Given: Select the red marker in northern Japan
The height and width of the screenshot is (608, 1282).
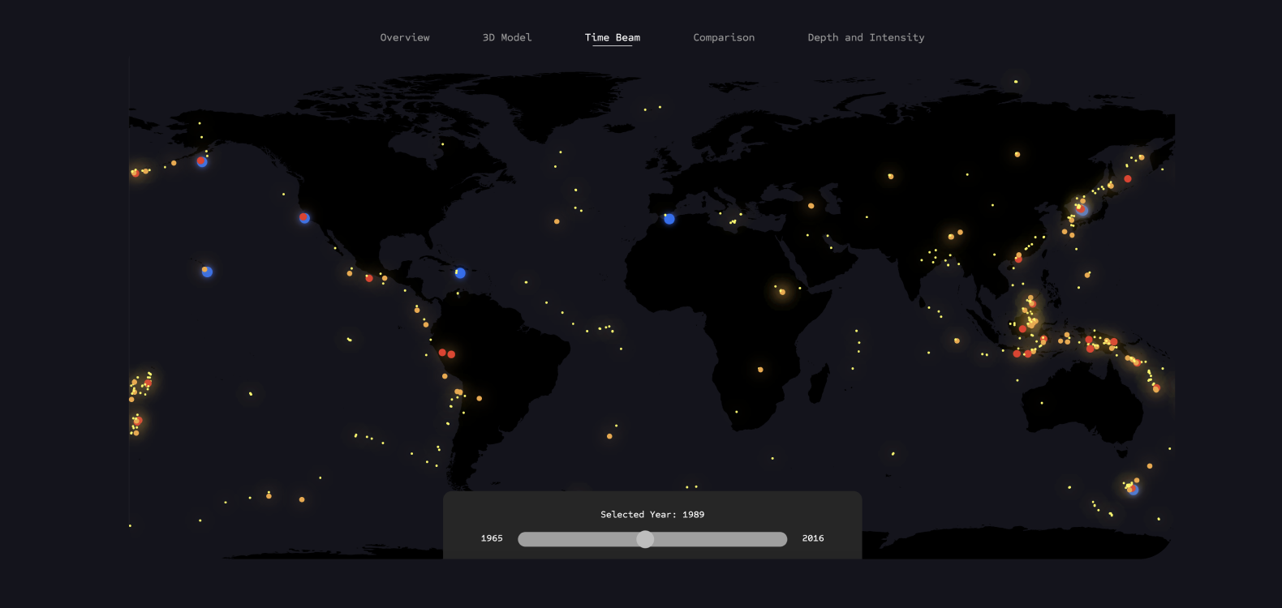Looking at the screenshot, I should coord(1128,179).
